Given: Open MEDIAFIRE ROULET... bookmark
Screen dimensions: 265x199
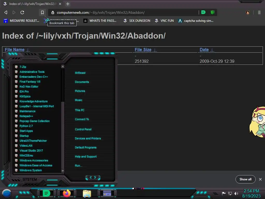Looking at the screenshot, I should (x=21, y=21).
